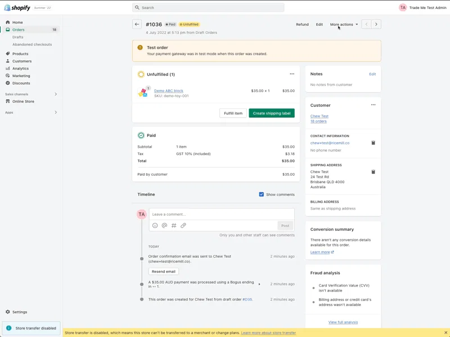Viewport: 450px width, 337px height.
Task: Open the Demo ABC block link
Action: click(168, 91)
